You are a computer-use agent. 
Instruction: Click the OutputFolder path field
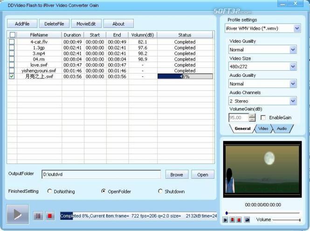tap(101, 174)
